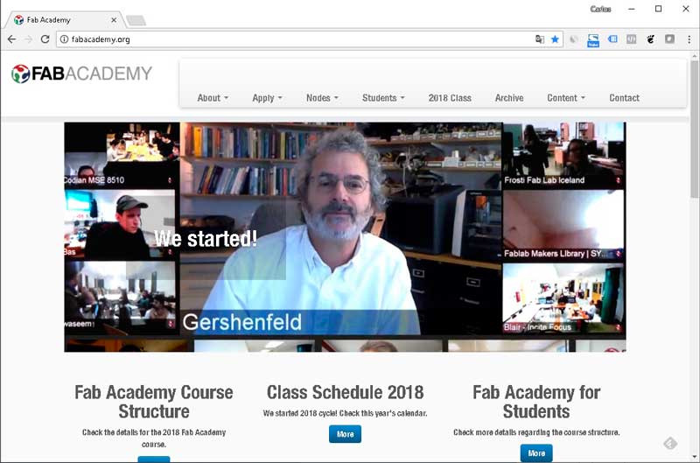Click the blue tag extension icon
Viewport: 700px width, 463px height.
[x=612, y=39]
